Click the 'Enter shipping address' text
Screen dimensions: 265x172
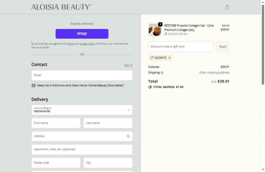214,72
